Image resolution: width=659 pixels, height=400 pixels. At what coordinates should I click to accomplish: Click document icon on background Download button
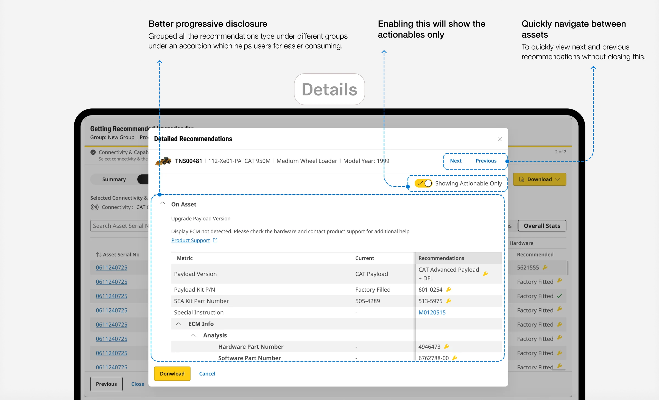pyautogui.click(x=521, y=179)
